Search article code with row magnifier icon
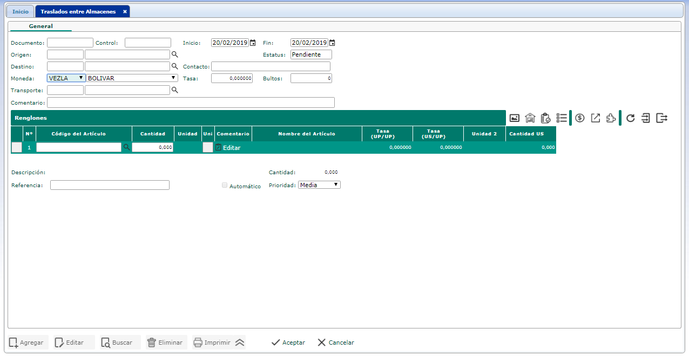689x356 pixels. pyautogui.click(x=126, y=147)
